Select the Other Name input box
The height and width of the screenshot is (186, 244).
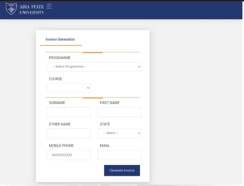pos(69,133)
